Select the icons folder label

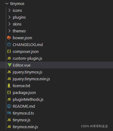click(x=17, y=10)
